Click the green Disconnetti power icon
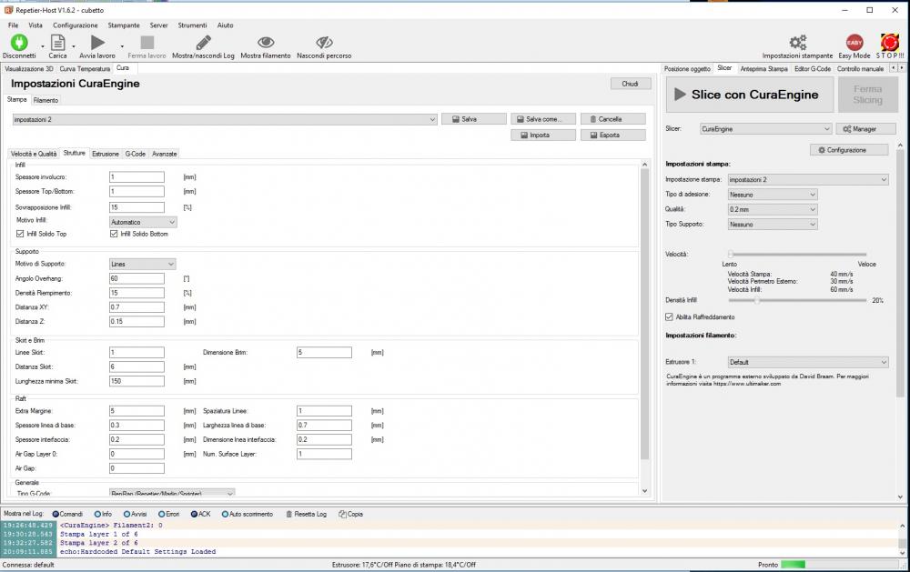This screenshot has width=910, height=572. pos(18,43)
